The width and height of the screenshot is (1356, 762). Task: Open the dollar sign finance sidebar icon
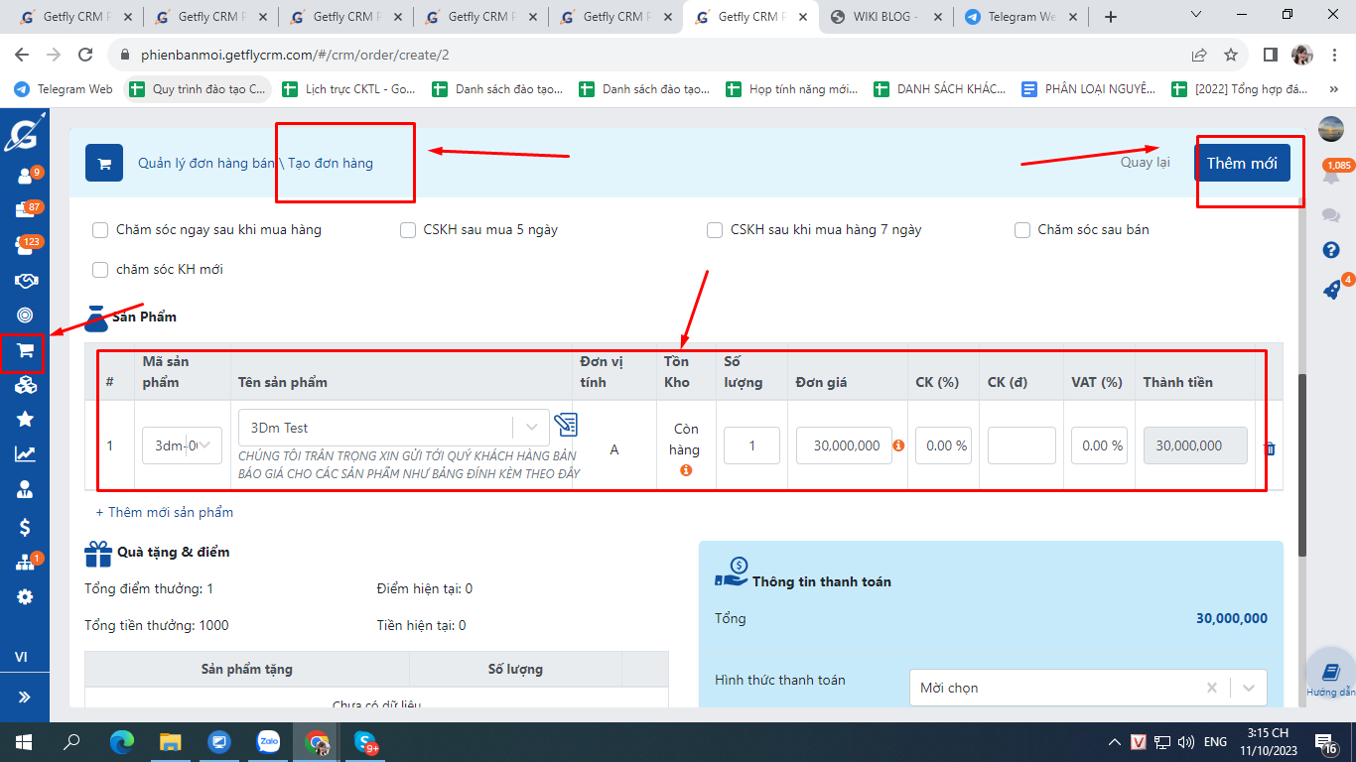point(25,527)
